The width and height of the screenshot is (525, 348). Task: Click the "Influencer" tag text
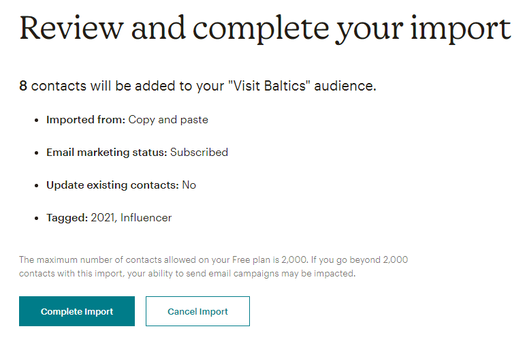[x=146, y=218]
